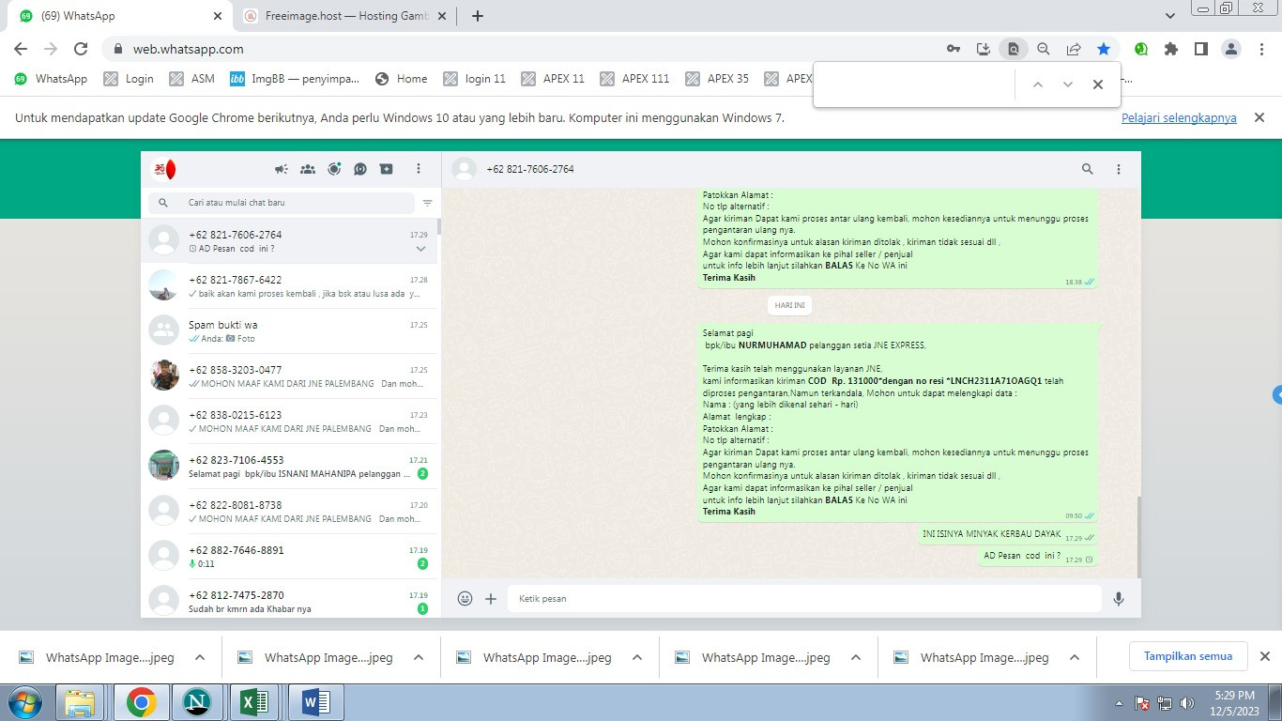Screen dimensions: 1282x721
Task: Search messages in the open conversation
Action: point(1088,169)
